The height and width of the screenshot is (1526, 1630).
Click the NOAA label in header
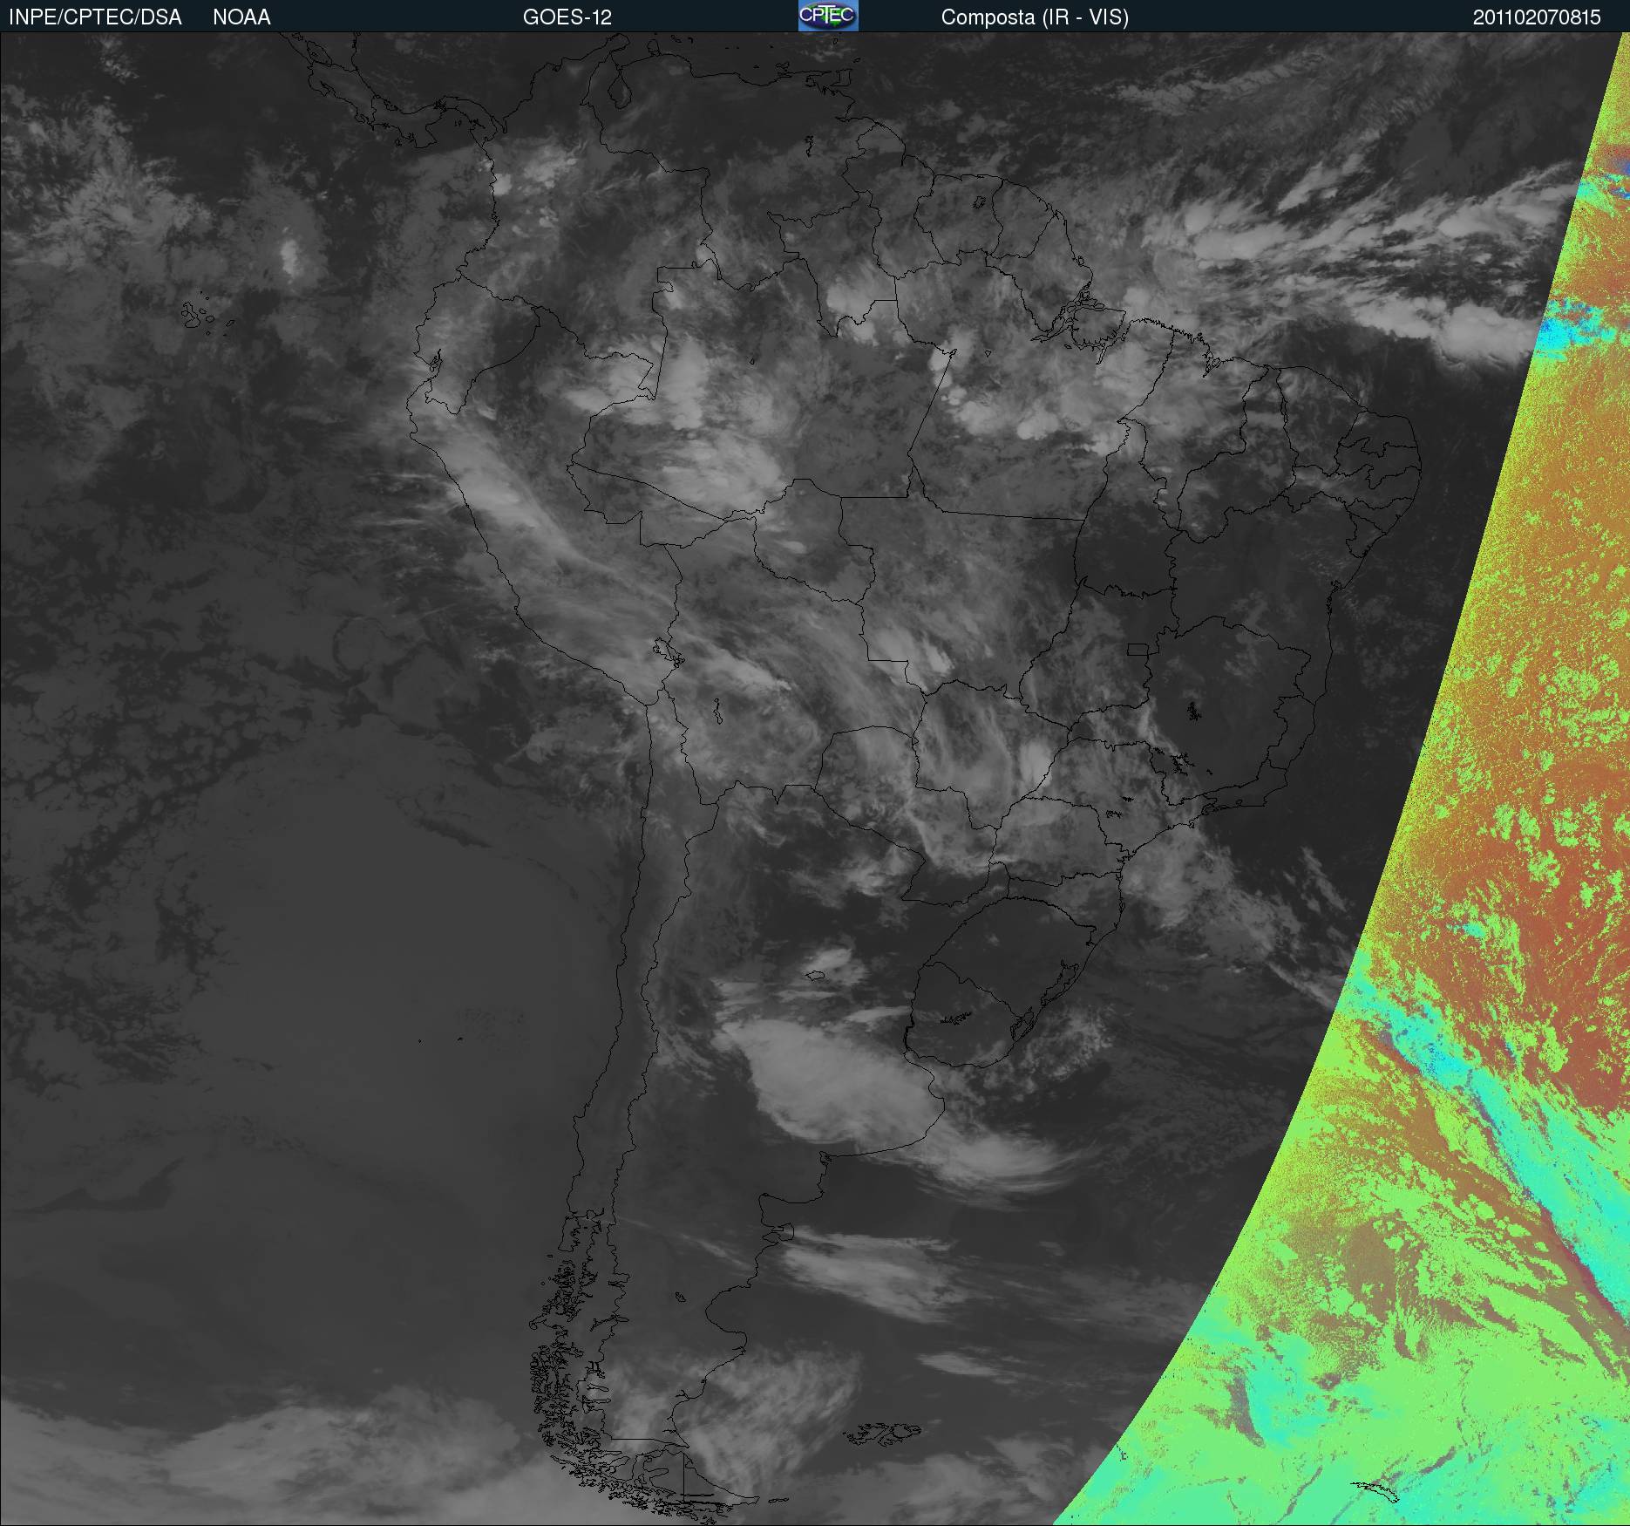click(241, 17)
